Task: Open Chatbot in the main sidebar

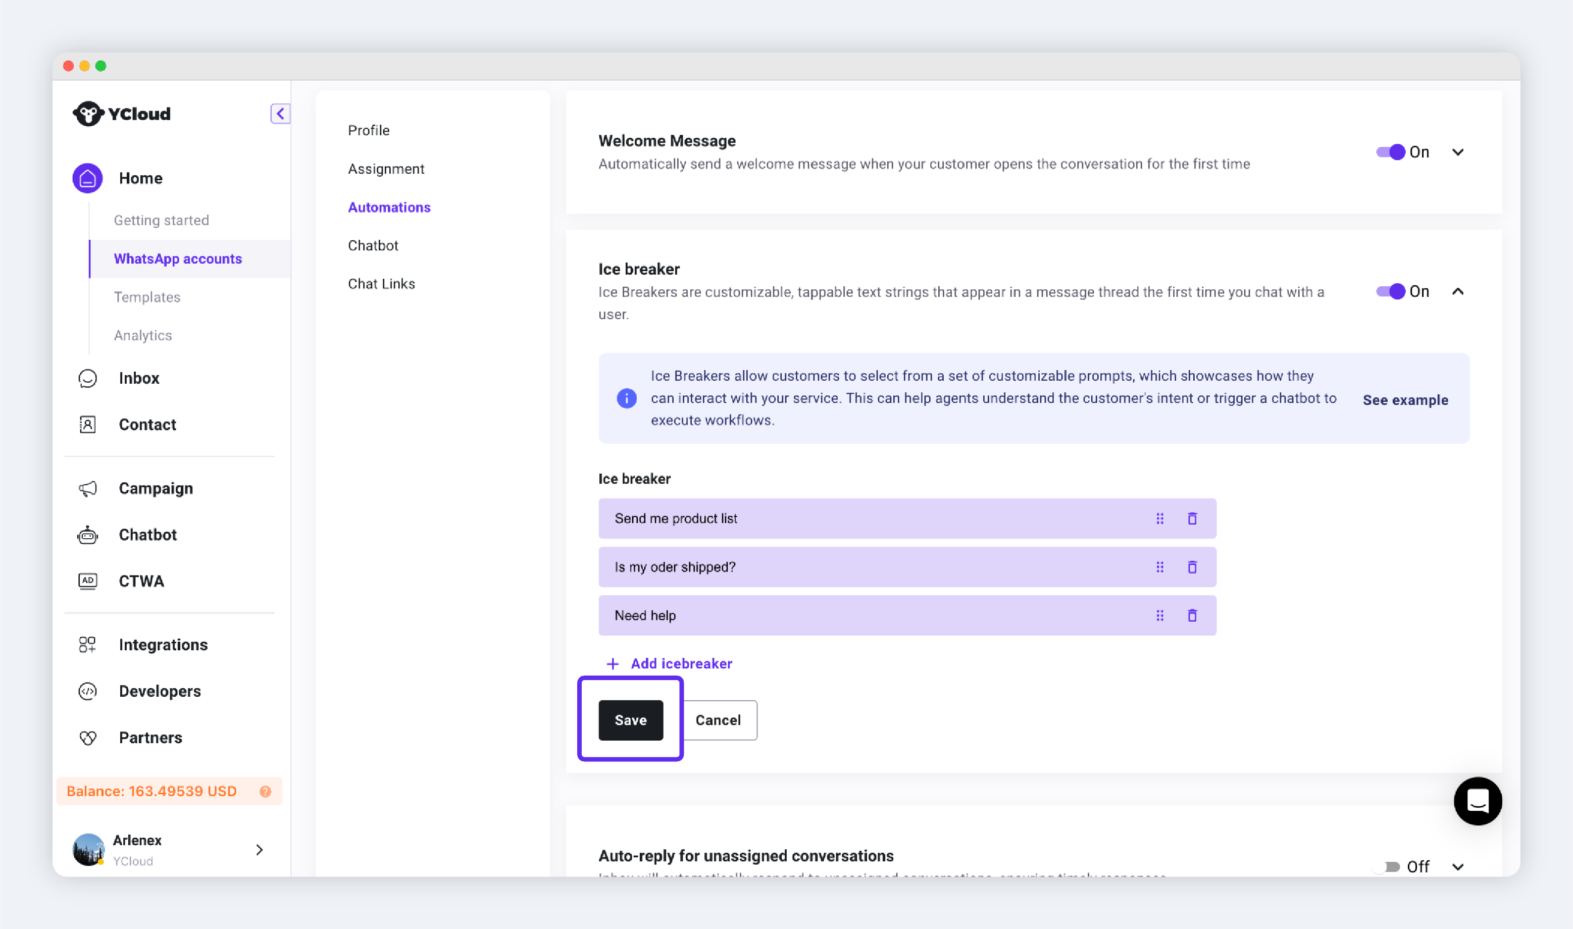Action: pos(148,535)
